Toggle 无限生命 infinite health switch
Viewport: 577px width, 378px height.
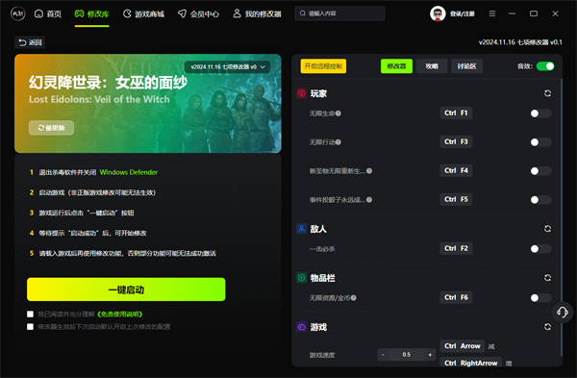tap(540, 113)
